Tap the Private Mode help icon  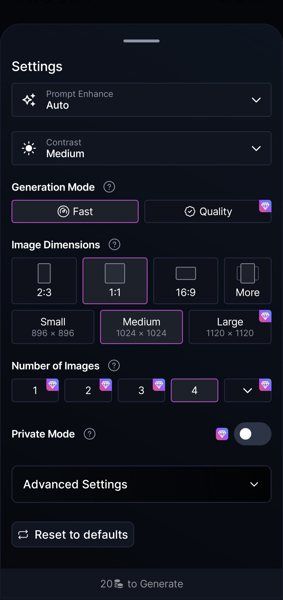(90, 434)
